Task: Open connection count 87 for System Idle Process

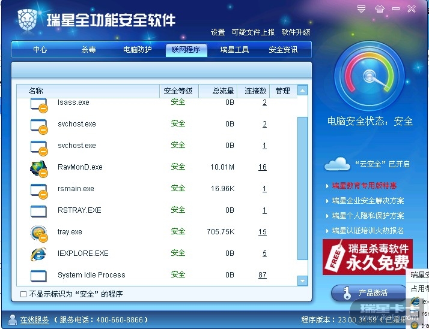Action: pyautogui.click(x=263, y=275)
